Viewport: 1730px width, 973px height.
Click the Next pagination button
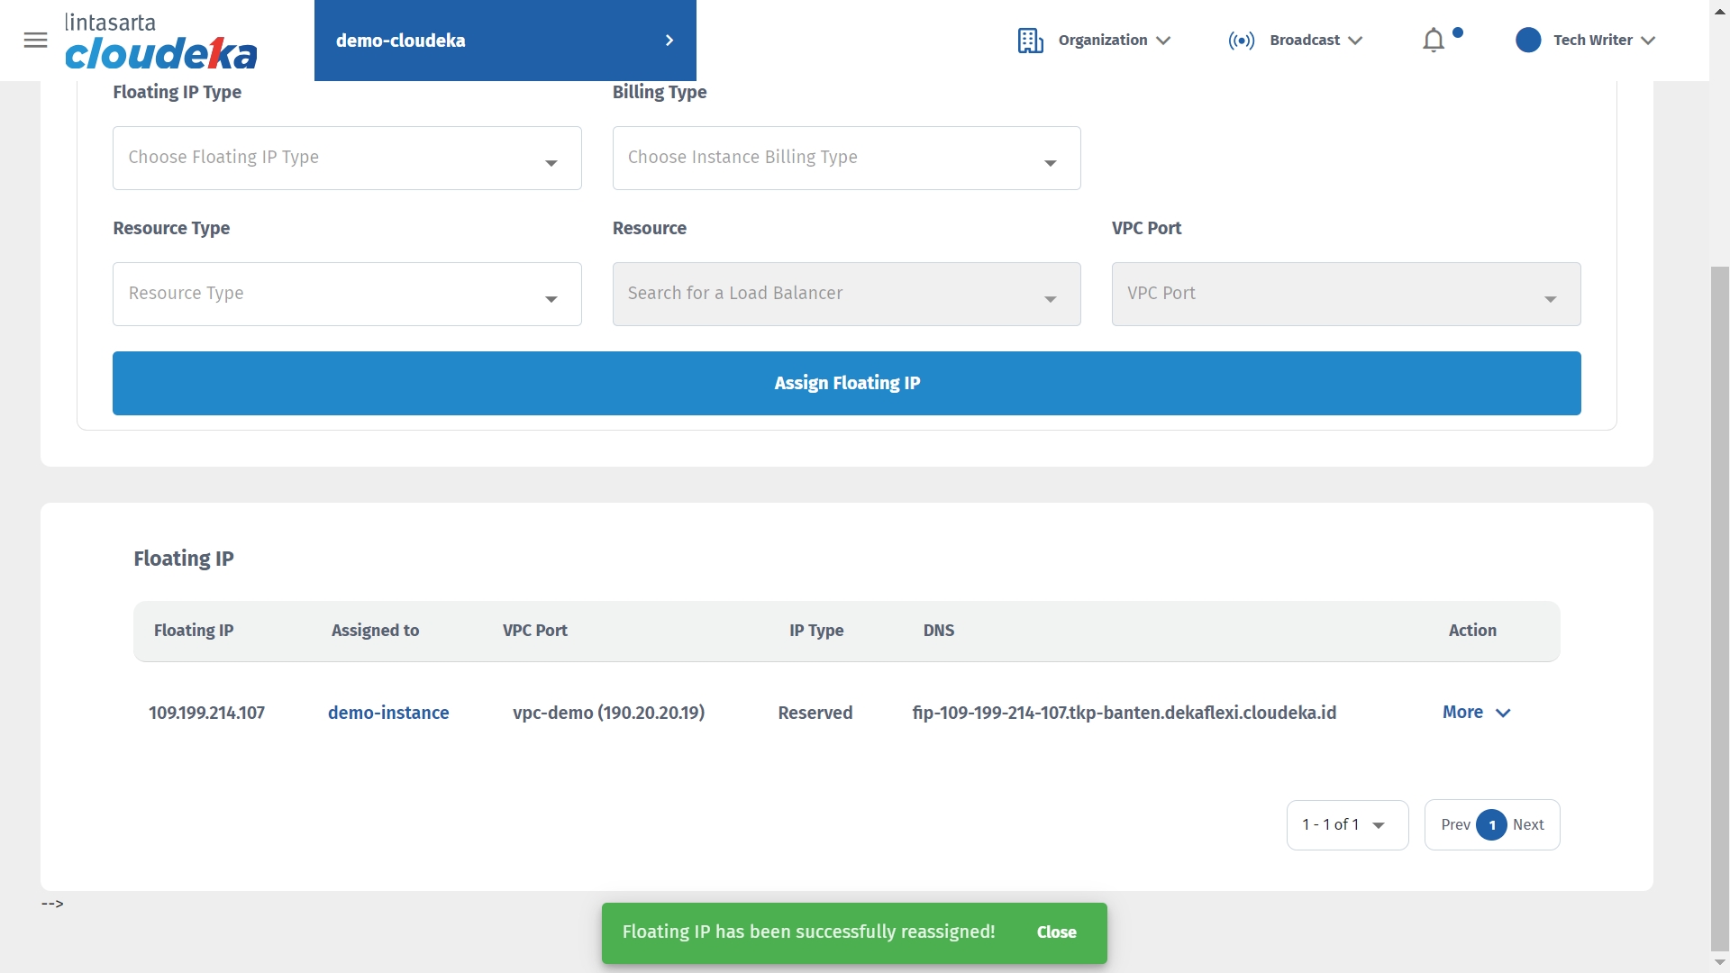(1528, 825)
